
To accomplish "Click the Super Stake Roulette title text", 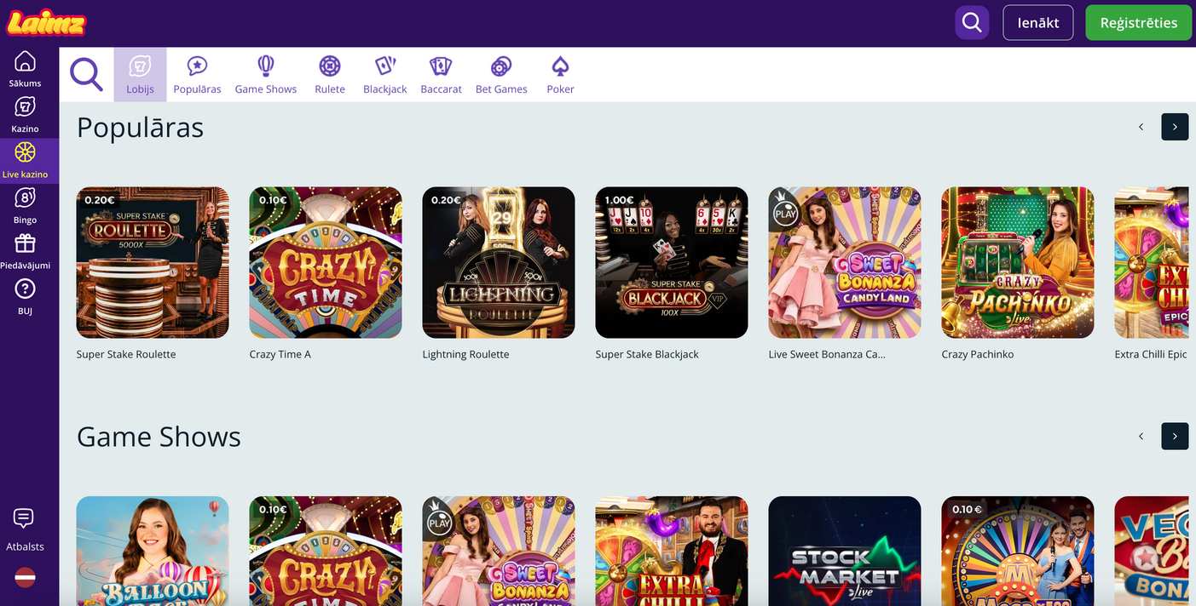I will 126,354.
